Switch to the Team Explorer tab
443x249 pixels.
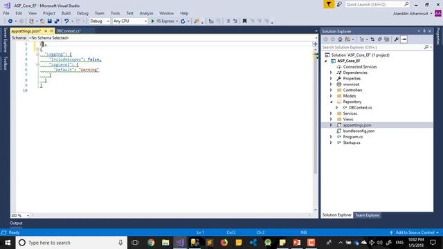tap(368, 215)
